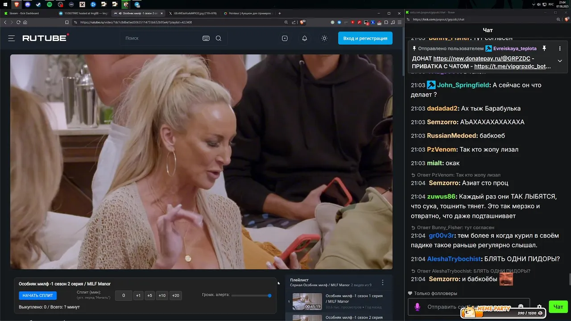Click the chat scrollbar thumb

[570, 280]
